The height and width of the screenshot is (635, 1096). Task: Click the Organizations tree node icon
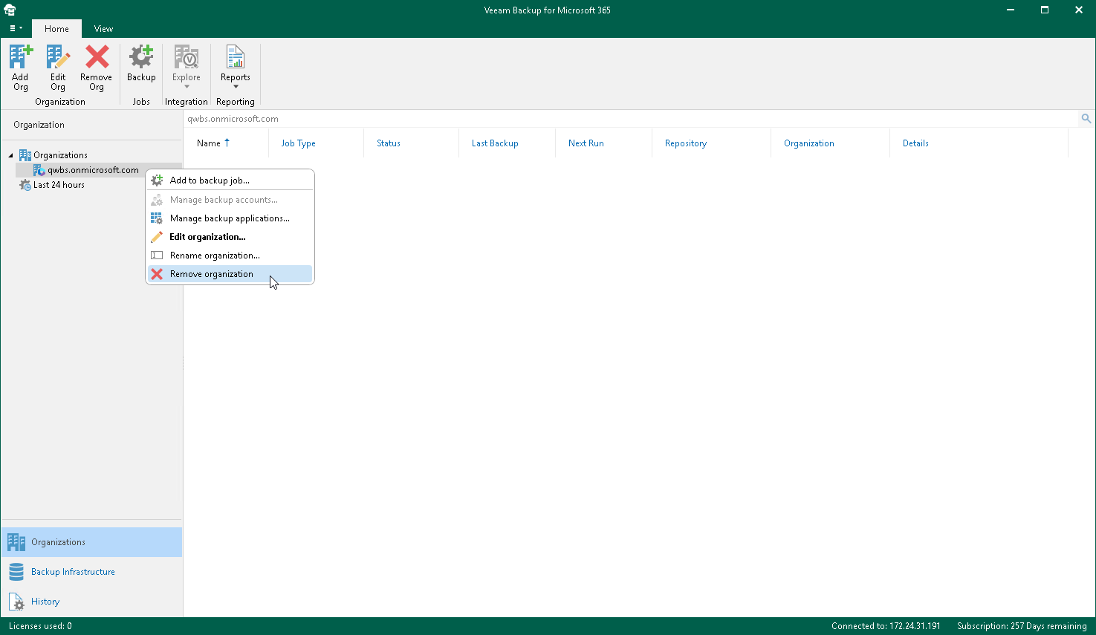(x=25, y=155)
